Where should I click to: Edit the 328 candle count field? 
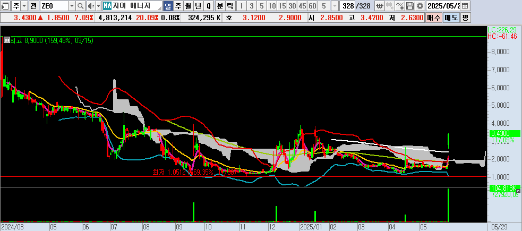click(x=347, y=6)
